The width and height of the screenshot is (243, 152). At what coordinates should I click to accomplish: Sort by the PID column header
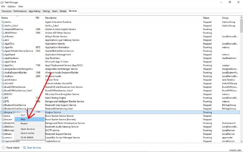click(x=39, y=18)
